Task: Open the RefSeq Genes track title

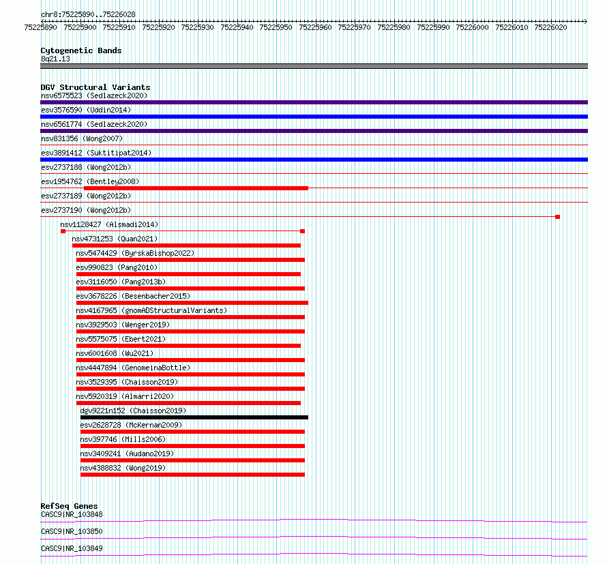Action: tap(69, 506)
